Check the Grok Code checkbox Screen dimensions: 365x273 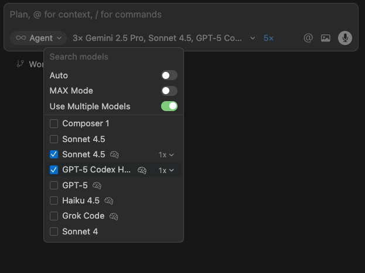point(54,216)
